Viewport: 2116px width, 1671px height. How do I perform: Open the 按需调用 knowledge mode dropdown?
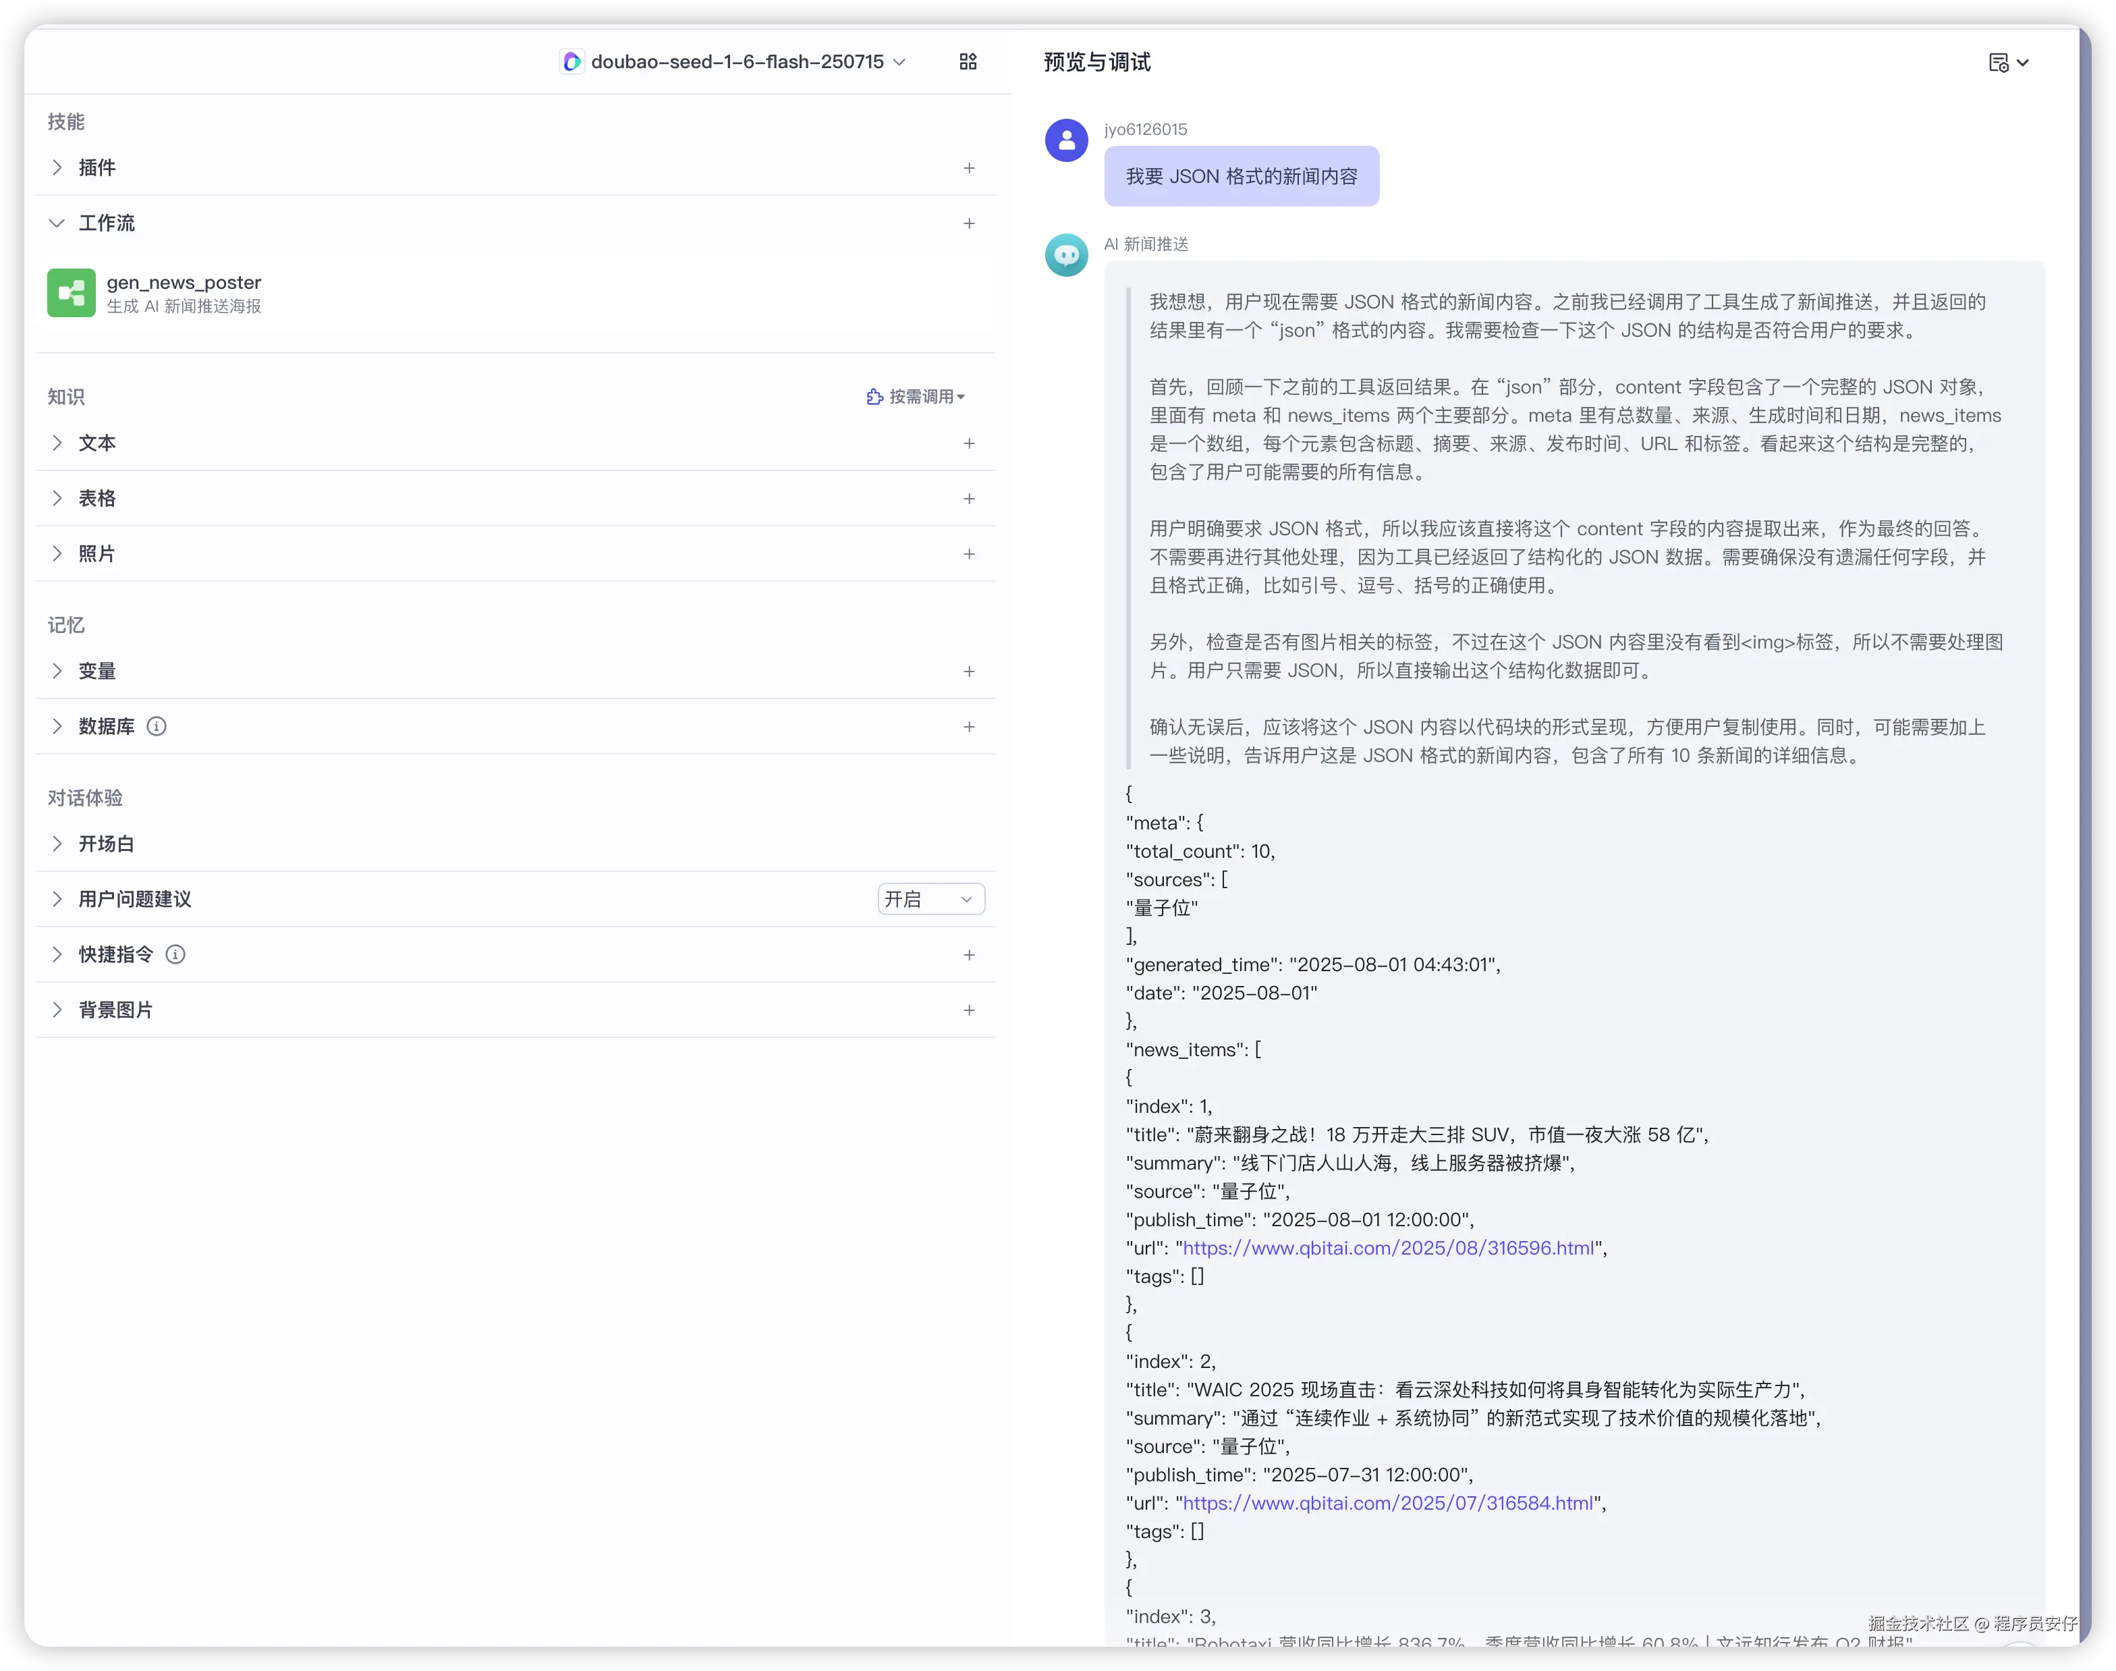[916, 396]
